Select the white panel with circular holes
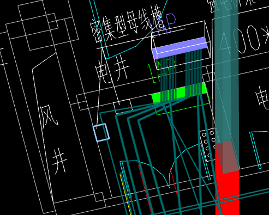 pyautogui.click(x=208, y=145)
